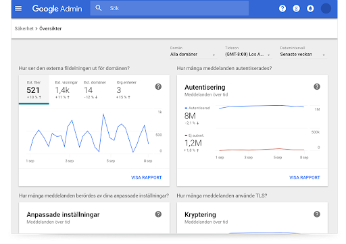Click heading Hur många meddelanden autentiserades?

224,68
